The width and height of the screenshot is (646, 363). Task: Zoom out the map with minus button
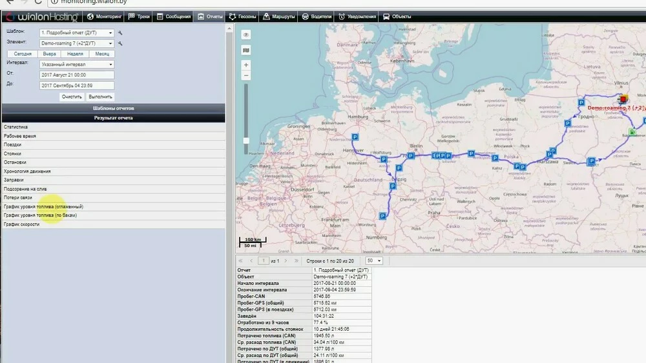(x=246, y=76)
